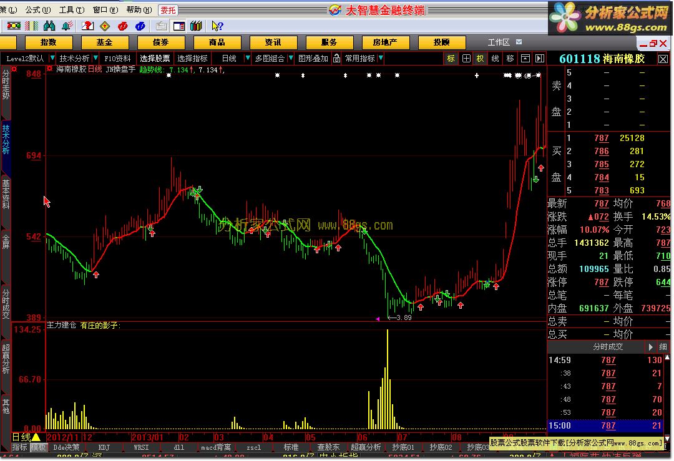This screenshot has width=674, height=461.
Task: Open the 工具(T) menu
Action: tap(72, 9)
